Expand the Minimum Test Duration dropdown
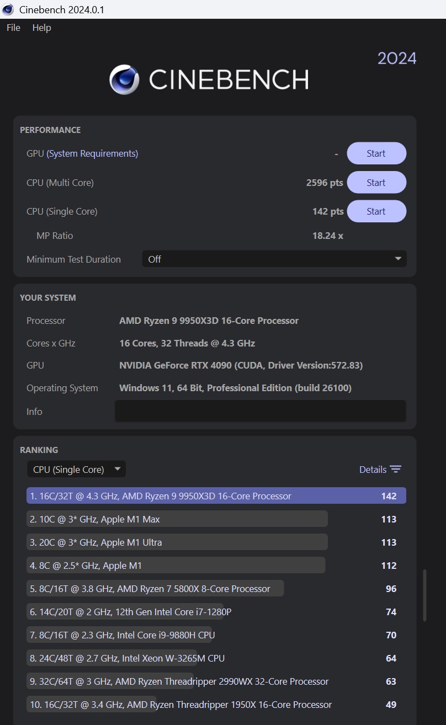Viewport: 446px width, 725px height. tap(274, 259)
